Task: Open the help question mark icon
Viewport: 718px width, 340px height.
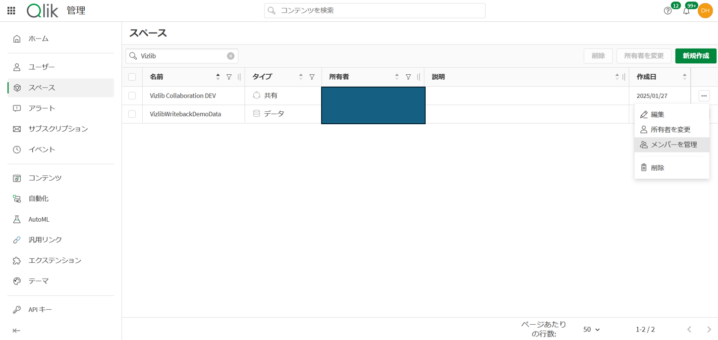Action: click(x=667, y=11)
